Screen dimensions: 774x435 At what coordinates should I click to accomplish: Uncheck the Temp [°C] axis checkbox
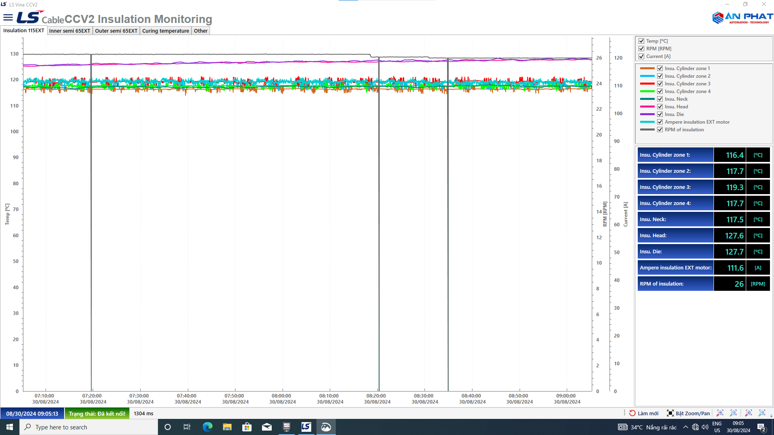pos(641,41)
